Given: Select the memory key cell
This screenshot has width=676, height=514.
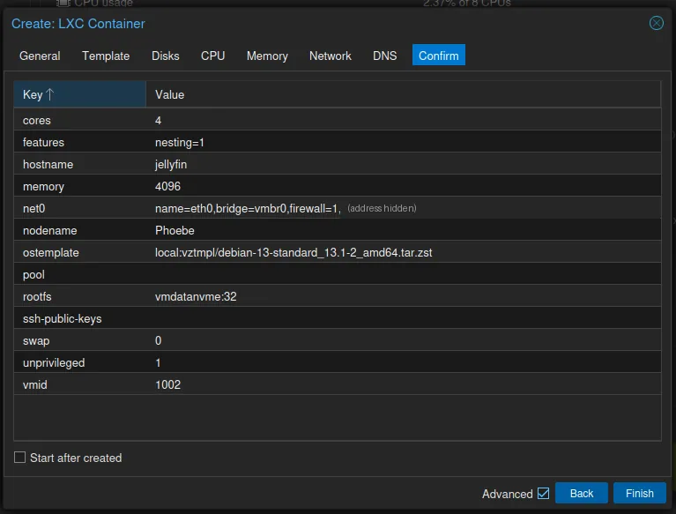Looking at the screenshot, I should [x=79, y=186].
